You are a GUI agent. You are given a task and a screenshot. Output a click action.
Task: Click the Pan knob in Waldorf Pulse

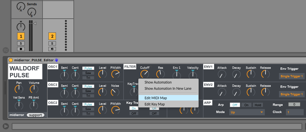click(19, 89)
